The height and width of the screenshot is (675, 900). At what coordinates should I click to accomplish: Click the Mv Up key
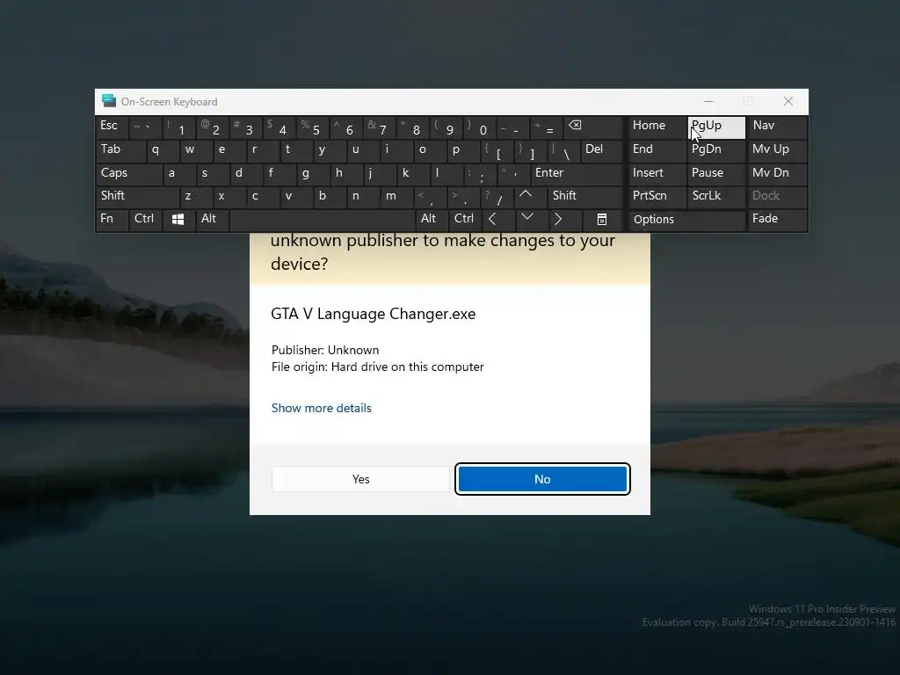(x=777, y=149)
